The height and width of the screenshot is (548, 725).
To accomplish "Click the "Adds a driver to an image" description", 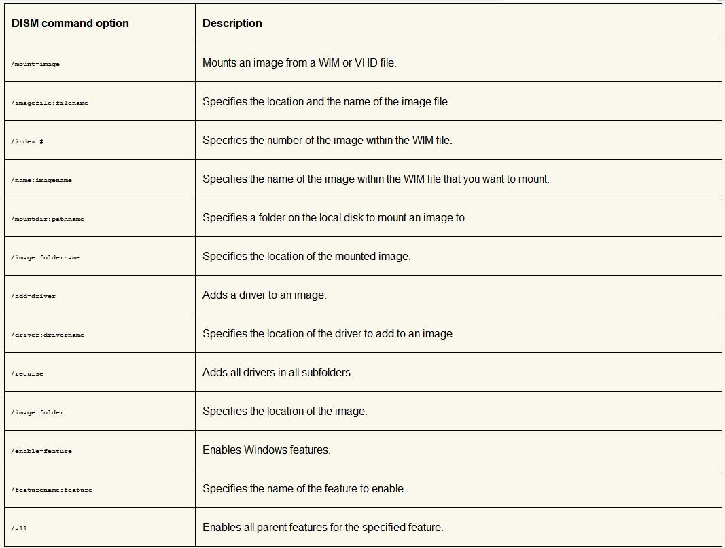I will click(x=264, y=295).
